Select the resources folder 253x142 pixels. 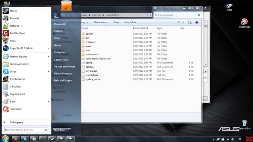pos(91,42)
